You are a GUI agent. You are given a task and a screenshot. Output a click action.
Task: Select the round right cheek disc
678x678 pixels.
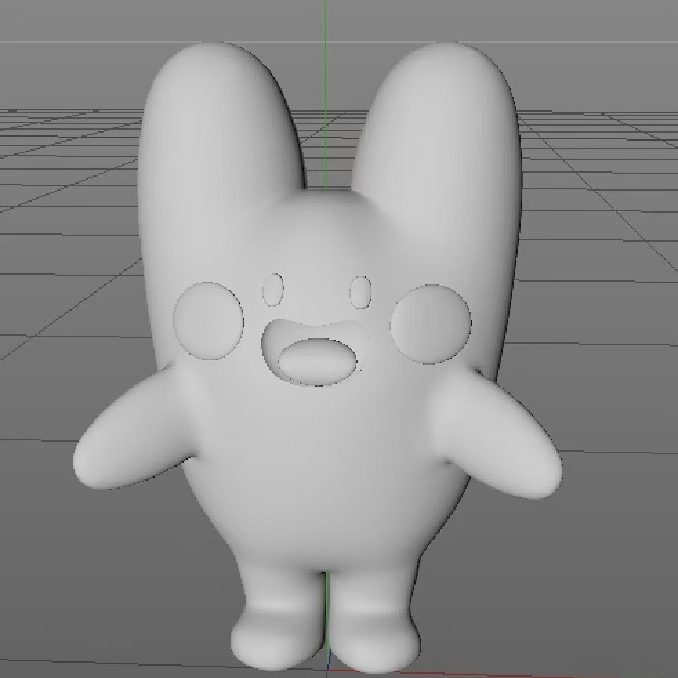[x=431, y=324]
